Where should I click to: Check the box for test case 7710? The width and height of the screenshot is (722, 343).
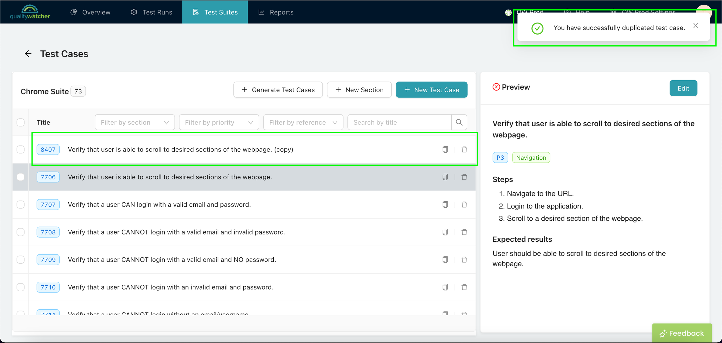[x=20, y=287]
